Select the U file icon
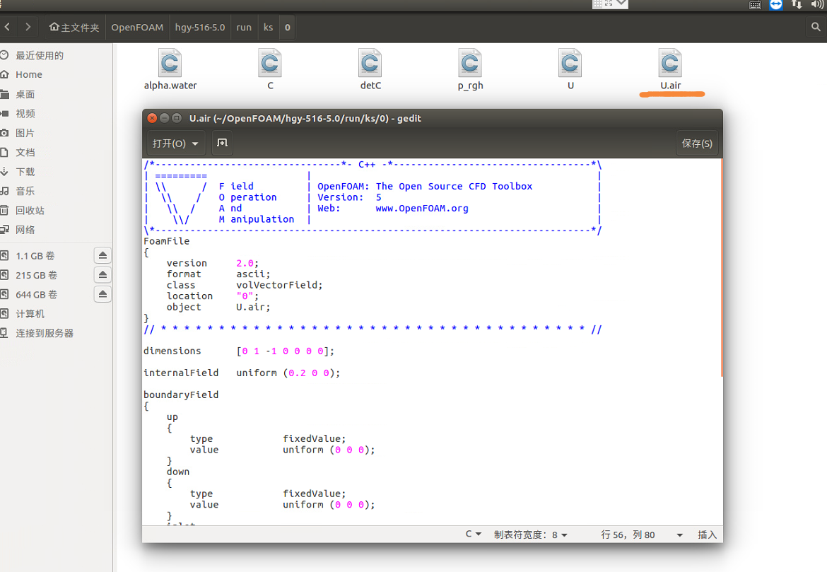Image resolution: width=827 pixels, height=572 pixels. (570, 64)
